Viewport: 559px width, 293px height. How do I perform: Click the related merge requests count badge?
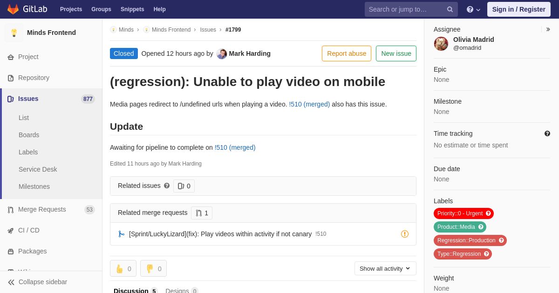click(x=202, y=213)
